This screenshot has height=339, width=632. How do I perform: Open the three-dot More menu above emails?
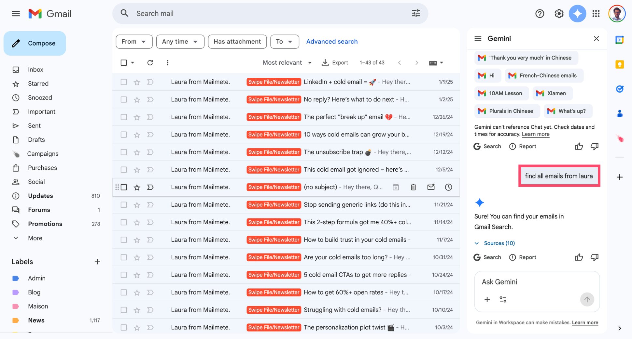[x=168, y=62]
